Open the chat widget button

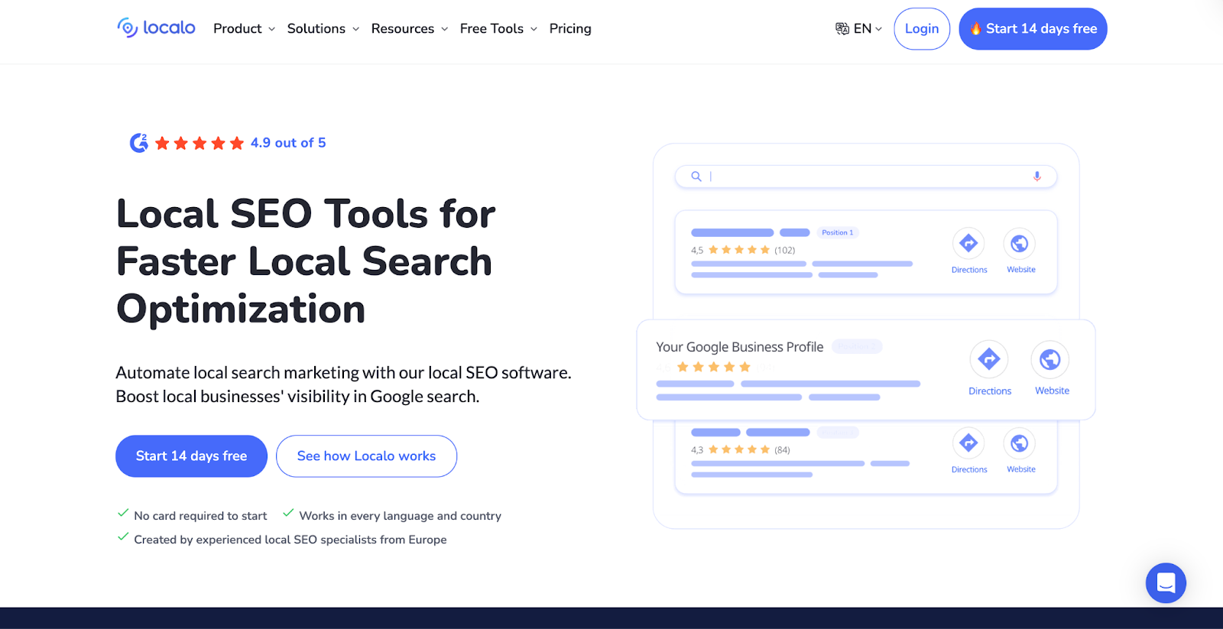pos(1166,583)
